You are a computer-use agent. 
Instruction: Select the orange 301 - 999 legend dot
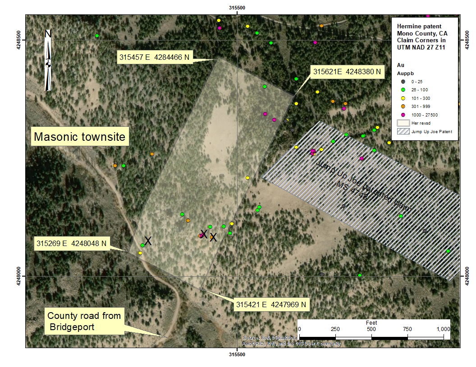pyautogui.click(x=403, y=107)
